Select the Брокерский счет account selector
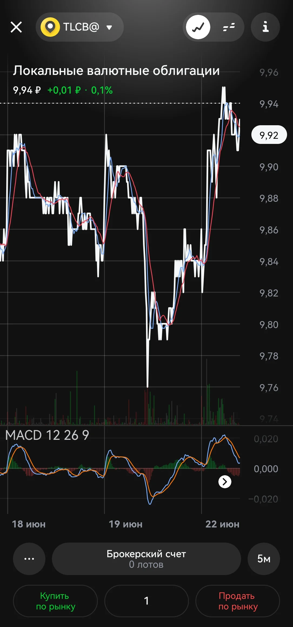 coord(146,559)
